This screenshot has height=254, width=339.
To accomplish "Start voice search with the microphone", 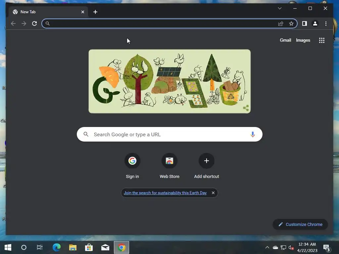I will point(253,134).
